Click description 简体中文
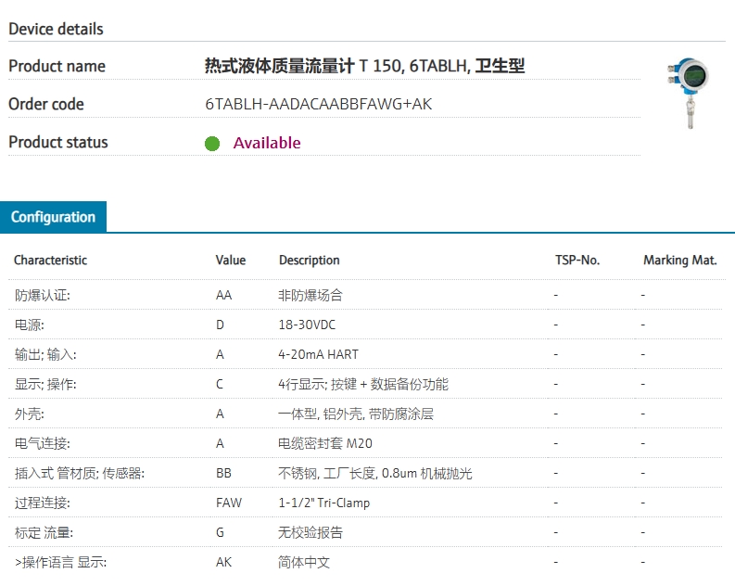Image resolution: width=735 pixels, height=586 pixels. click(x=304, y=562)
